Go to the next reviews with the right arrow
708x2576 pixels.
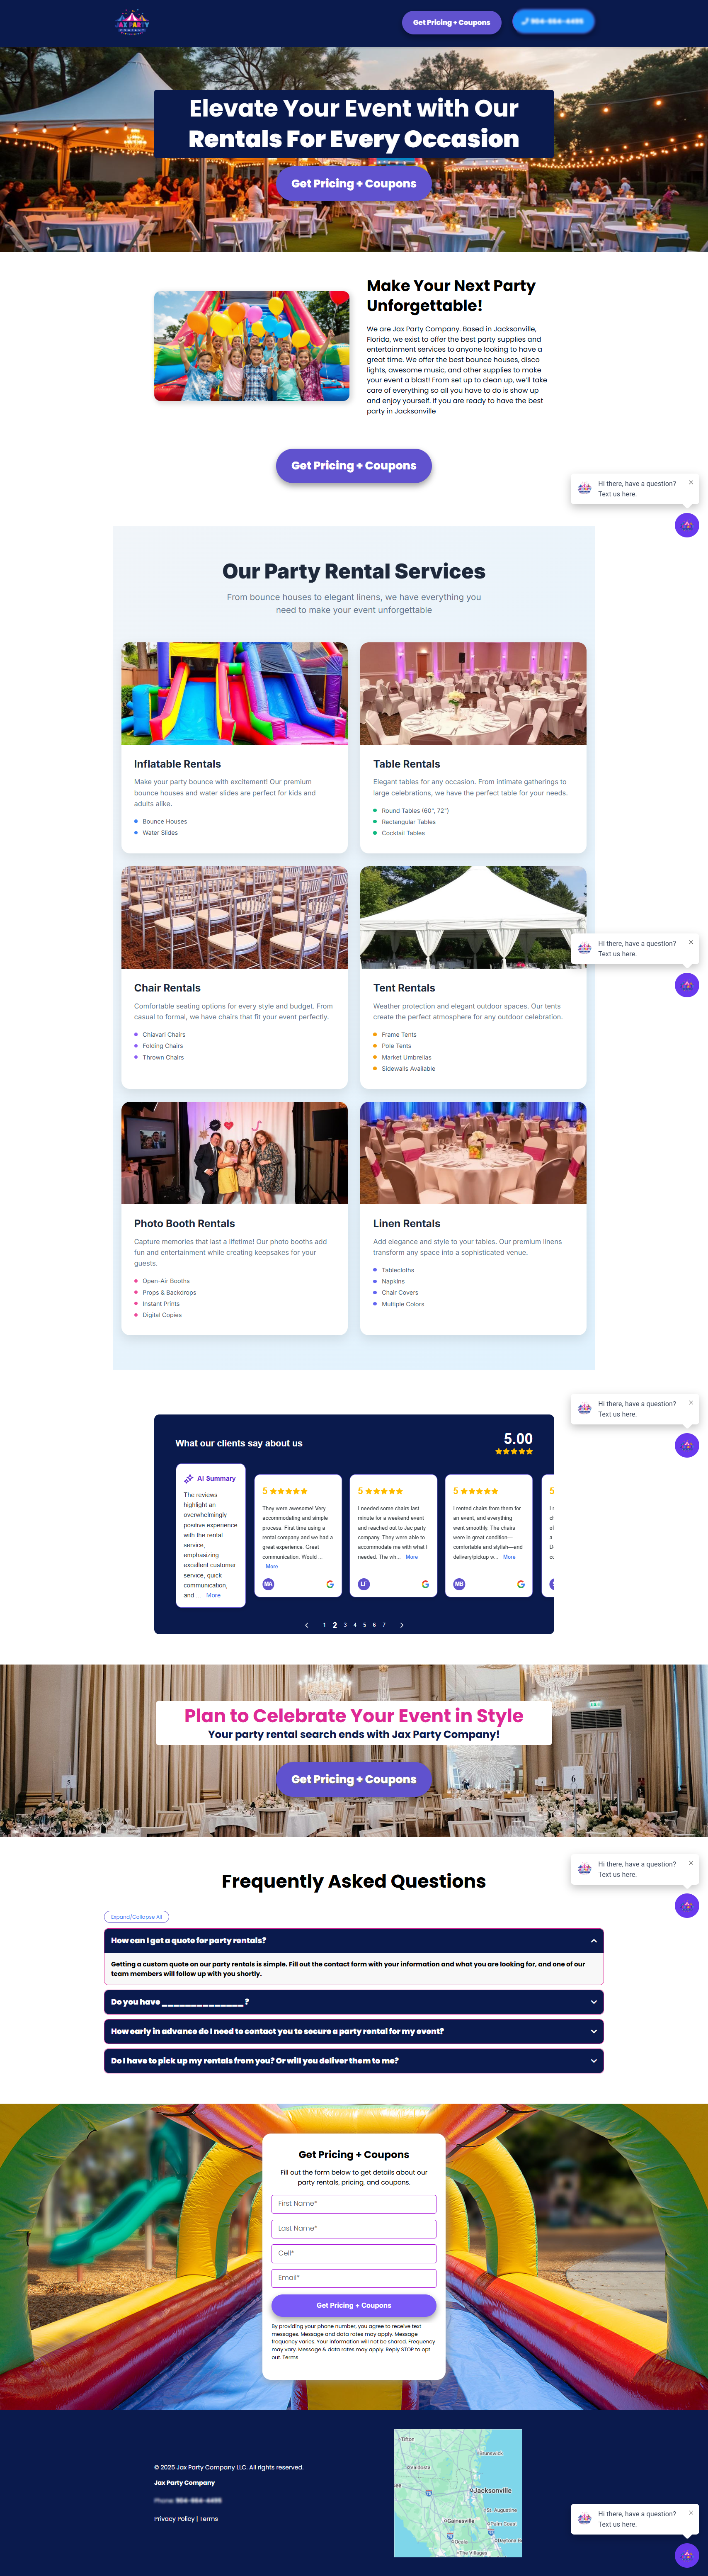pos(402,1625)
